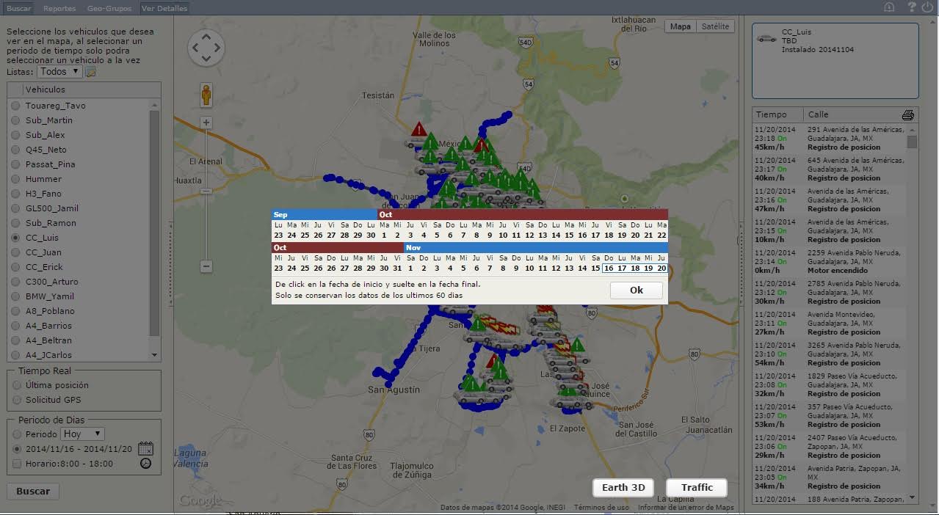Click the power logout icon
939x515 pixels.
click(927, 7)
